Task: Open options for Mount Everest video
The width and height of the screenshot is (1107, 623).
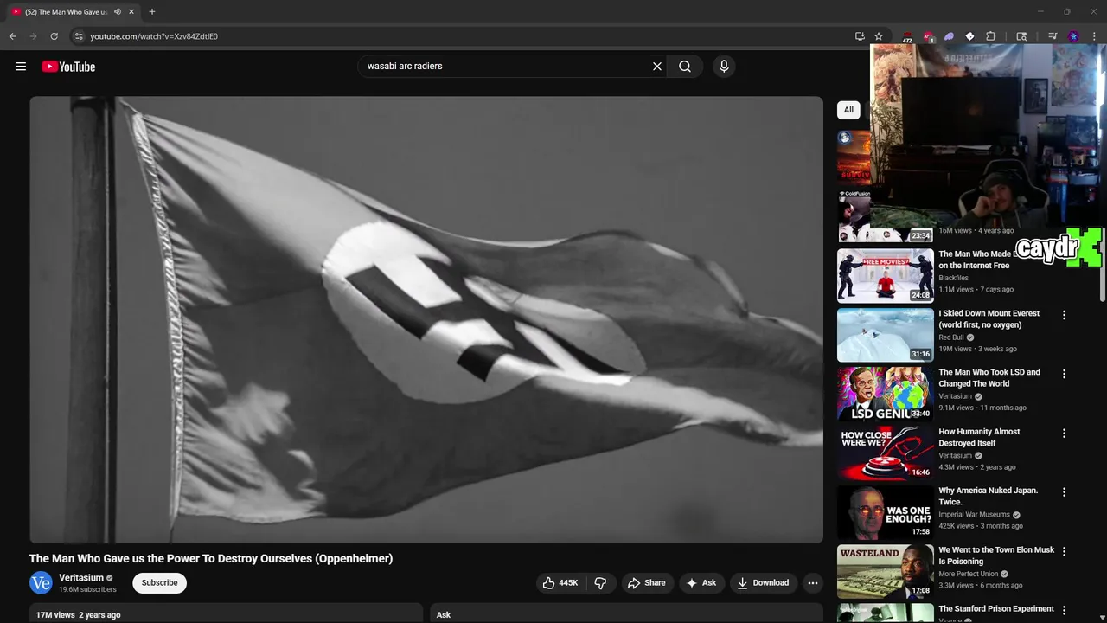Action: 1065,315
